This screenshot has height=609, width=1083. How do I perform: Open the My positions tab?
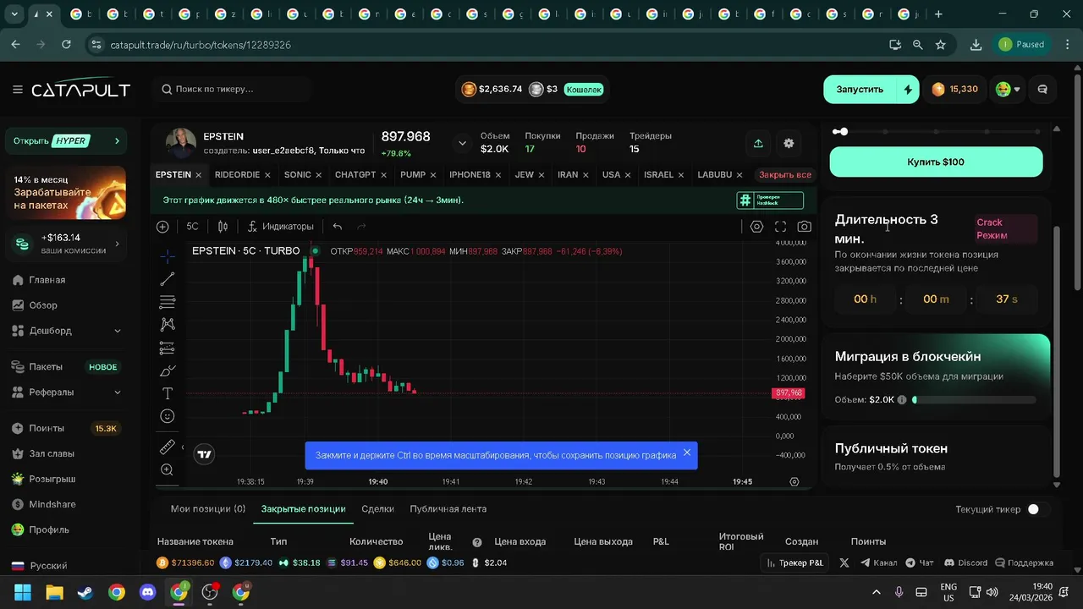pyautogui.click(x=207, y=509)
